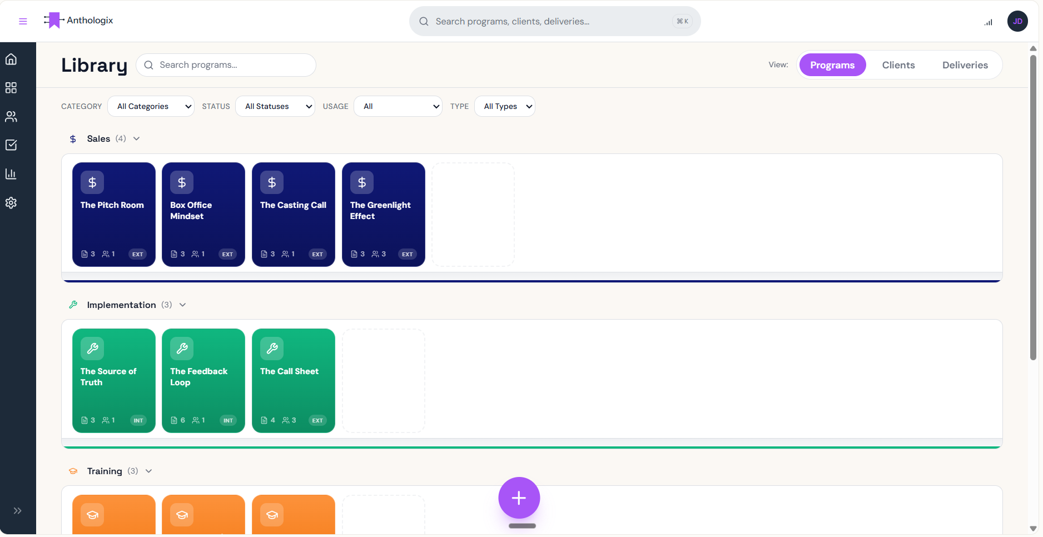
Task: Switch to Clients view
Action: click(898, 65)
